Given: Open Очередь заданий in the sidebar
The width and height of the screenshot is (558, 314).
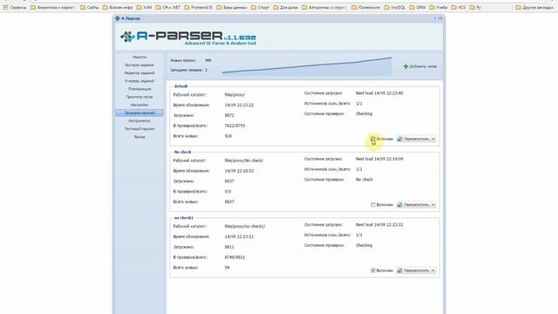Looking at the screenshot, I should (139, 81).
